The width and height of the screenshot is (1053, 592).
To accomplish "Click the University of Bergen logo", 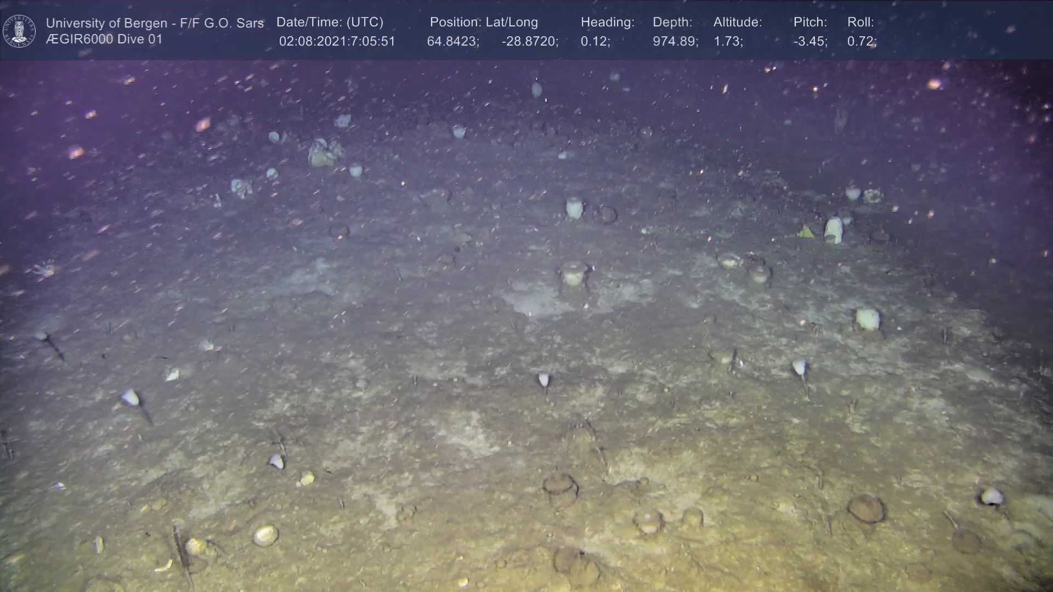I will point(19,31).
